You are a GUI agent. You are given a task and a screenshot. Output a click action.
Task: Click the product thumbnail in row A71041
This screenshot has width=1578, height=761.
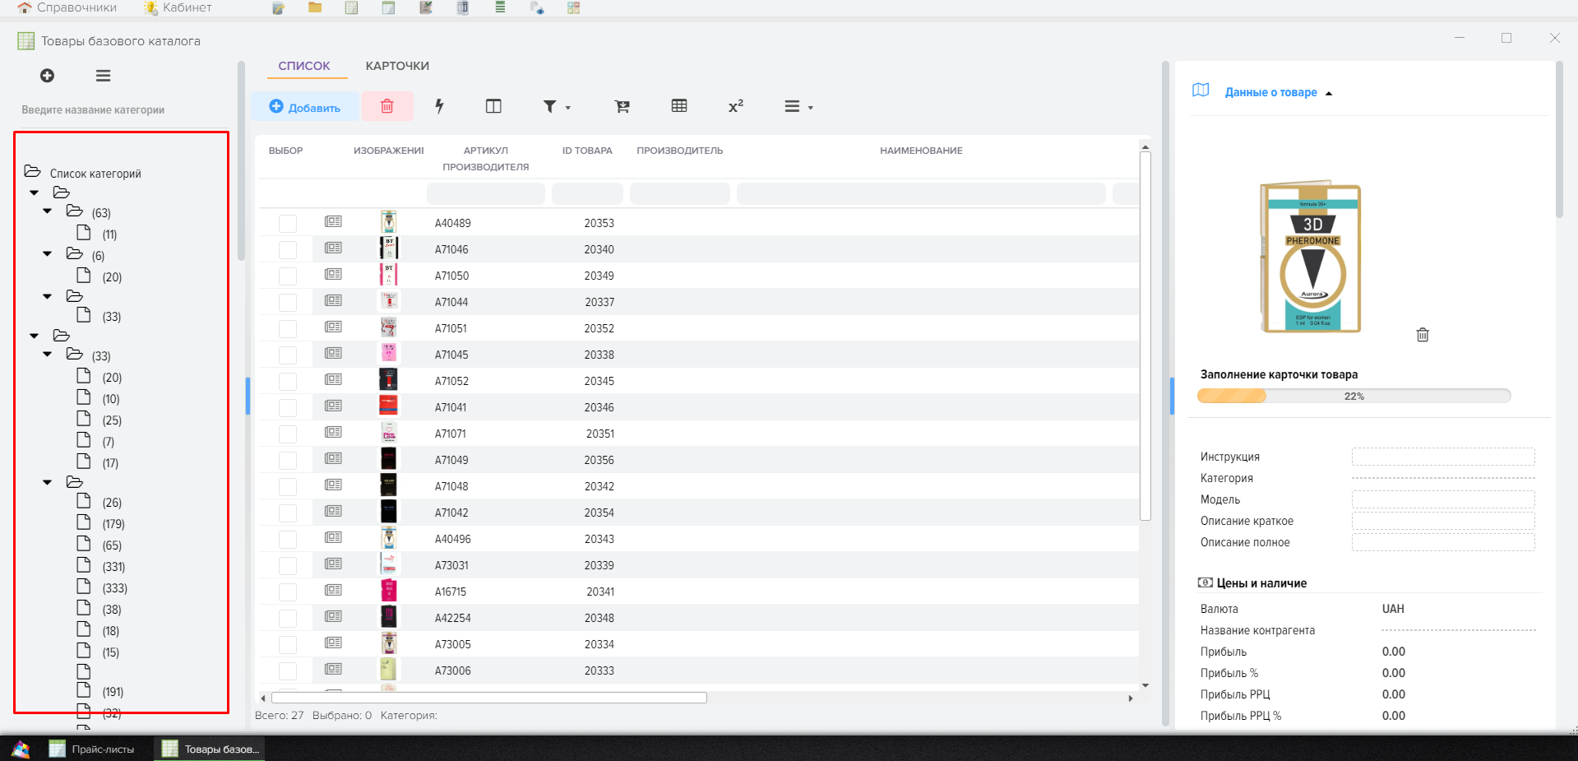(388, 406)
